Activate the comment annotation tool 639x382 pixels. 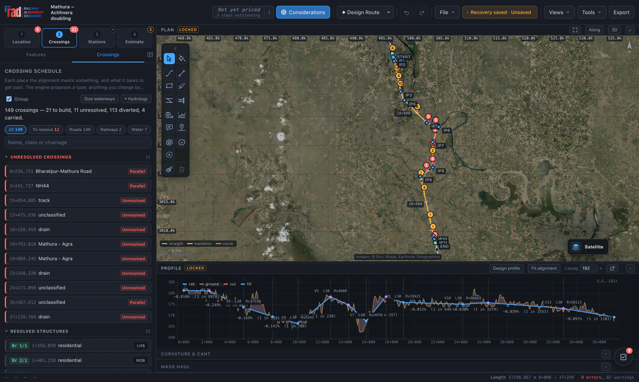(x=169, y=128)
